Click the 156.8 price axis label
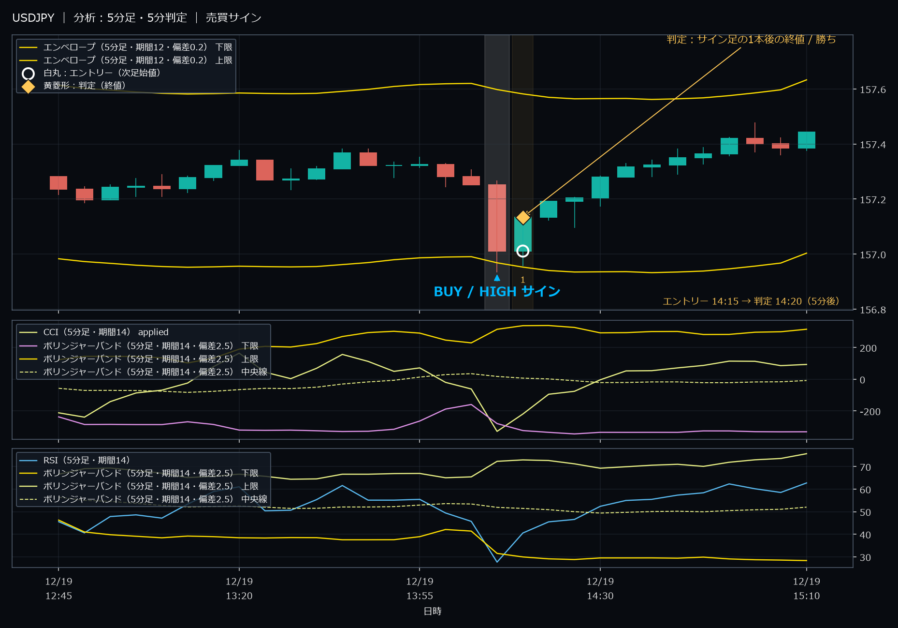 872,310
